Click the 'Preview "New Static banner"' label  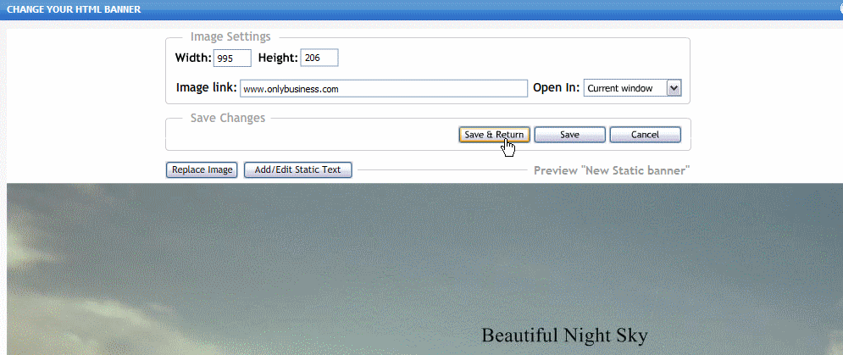pyautogui.click(x=612, y=171)
